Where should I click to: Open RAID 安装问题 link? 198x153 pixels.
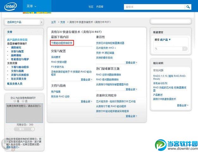59,62
